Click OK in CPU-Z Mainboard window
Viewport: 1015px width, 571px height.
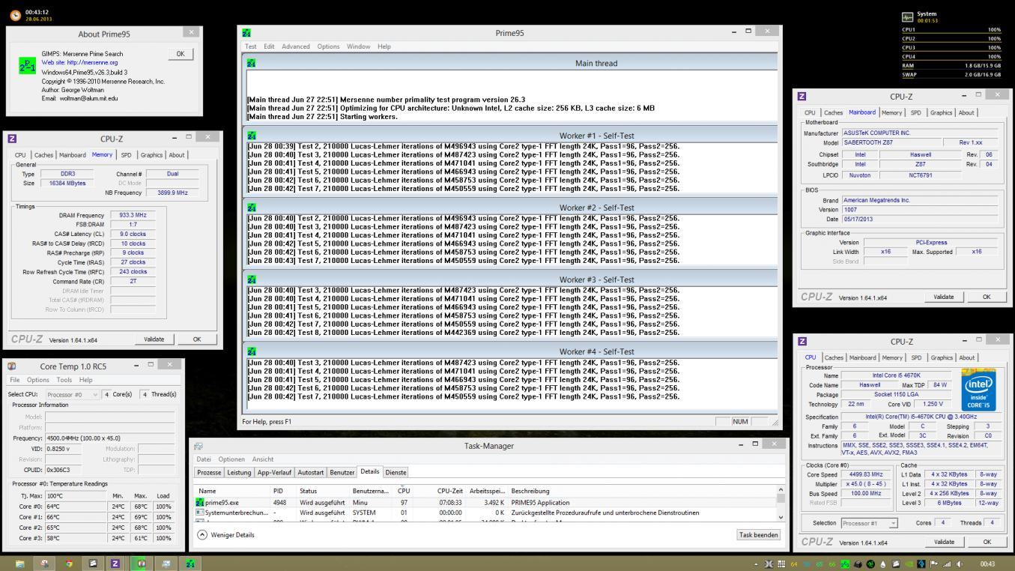[986, 297]
